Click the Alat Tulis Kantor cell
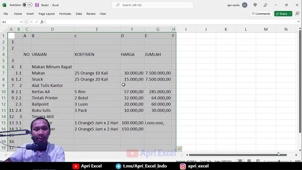The image size is (302, 170). coord(52,85)
